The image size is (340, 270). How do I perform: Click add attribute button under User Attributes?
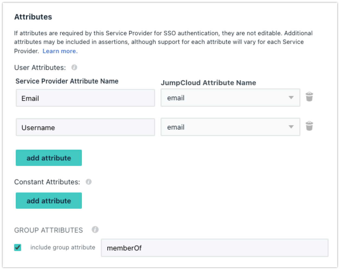[x=49, y=158]
